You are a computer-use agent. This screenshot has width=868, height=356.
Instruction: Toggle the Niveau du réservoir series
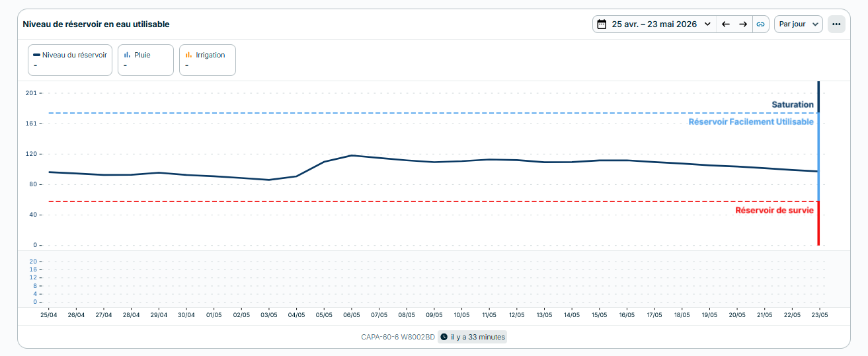[x=70, y=60]
